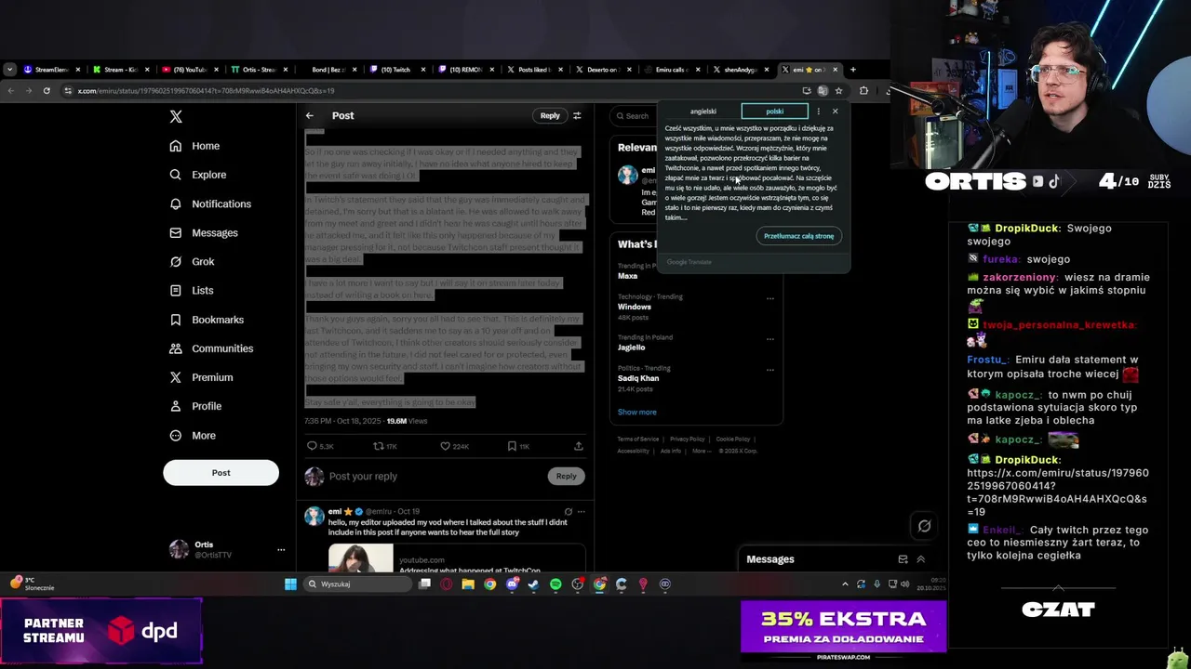Open the Accessibility footer link
The height and width of the screenshot is (669, 1191).
coord(634,451)
